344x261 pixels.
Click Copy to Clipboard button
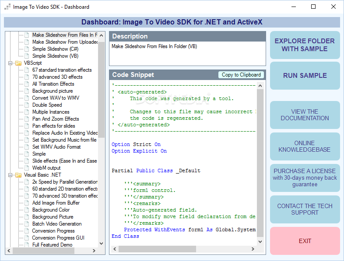pos(241,75)
